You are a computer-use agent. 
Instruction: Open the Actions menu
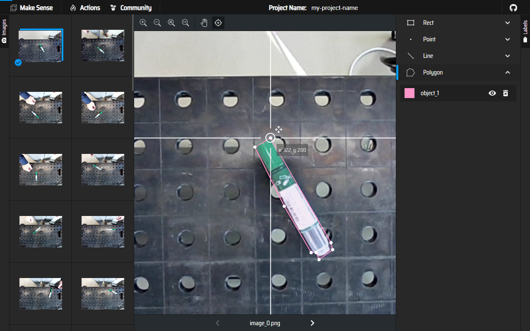pyautogui.click(x=85, y=8)
